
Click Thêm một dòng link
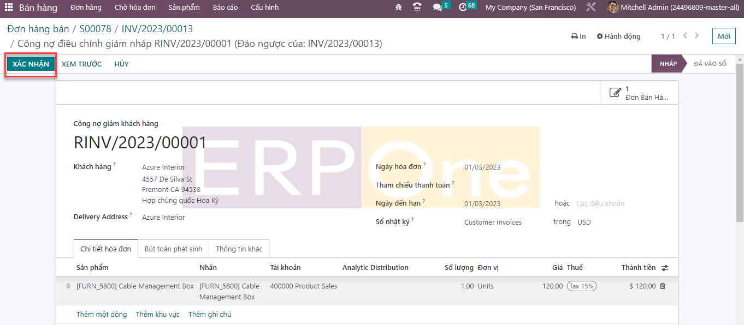(x=102, y=315)
